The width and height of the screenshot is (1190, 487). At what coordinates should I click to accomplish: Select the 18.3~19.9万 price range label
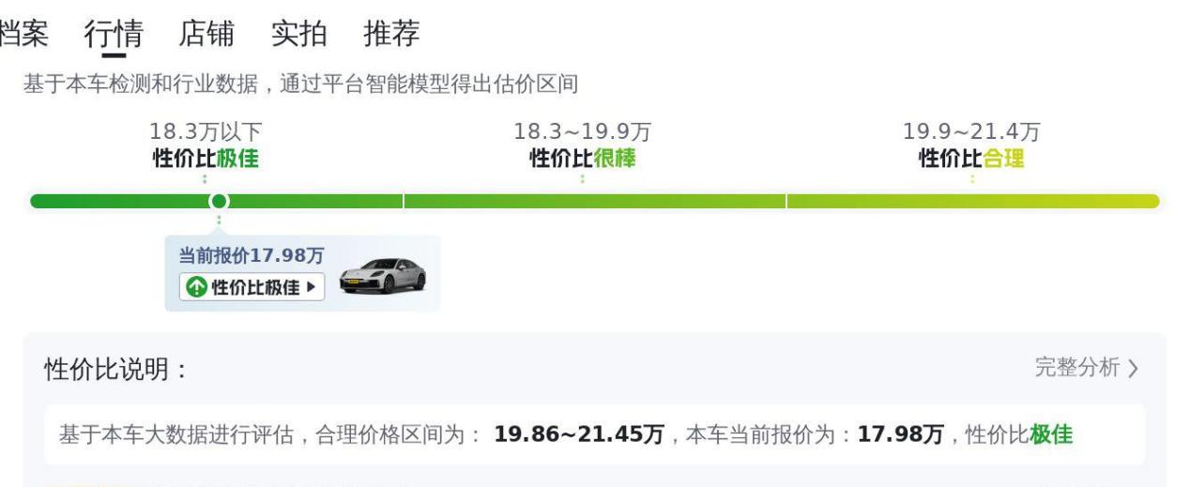582,132
